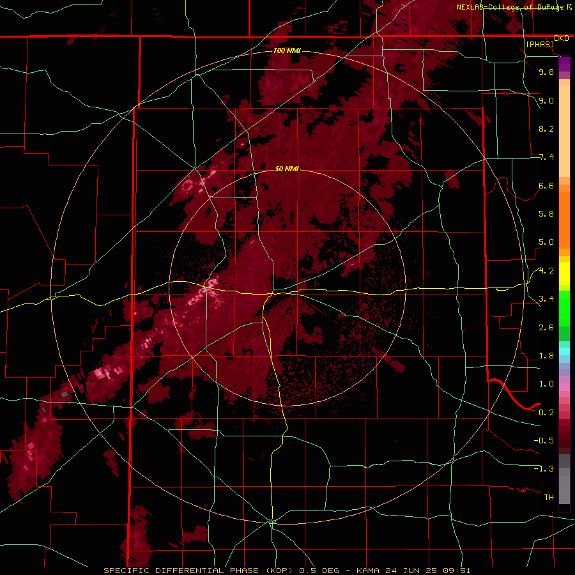Click the 3.4 scale value
575x575 pixels.
click(x=546, y=299)
